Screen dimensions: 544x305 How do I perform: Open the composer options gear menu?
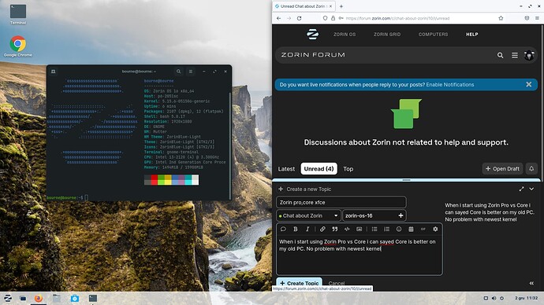tap(435, 229)
